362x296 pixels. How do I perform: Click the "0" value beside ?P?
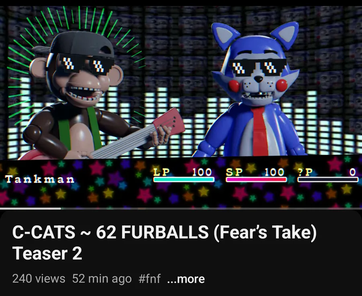(352, 172)
